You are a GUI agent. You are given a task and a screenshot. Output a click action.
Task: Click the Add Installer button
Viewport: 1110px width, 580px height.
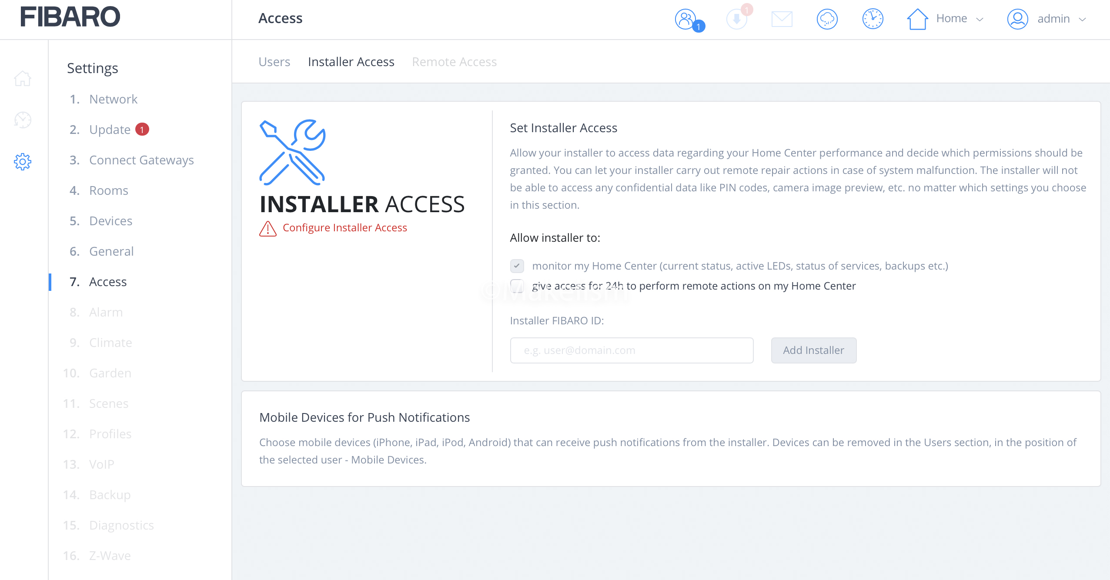(813, 350)
